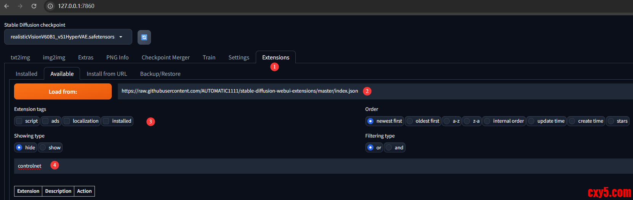The width and height of the screenshot is (633, 200).
Task: Sort extensions by oldest first
Action: click(410, 121)
